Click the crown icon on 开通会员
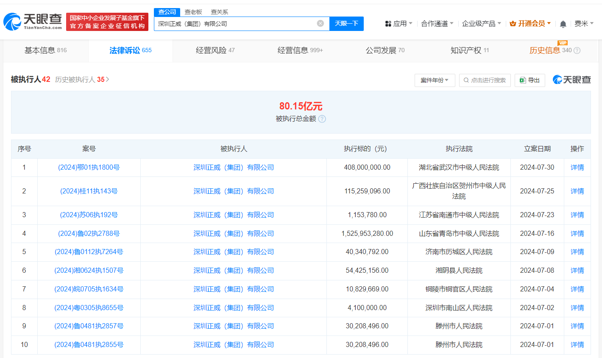The image size is (602, 358). pos(512,24)
